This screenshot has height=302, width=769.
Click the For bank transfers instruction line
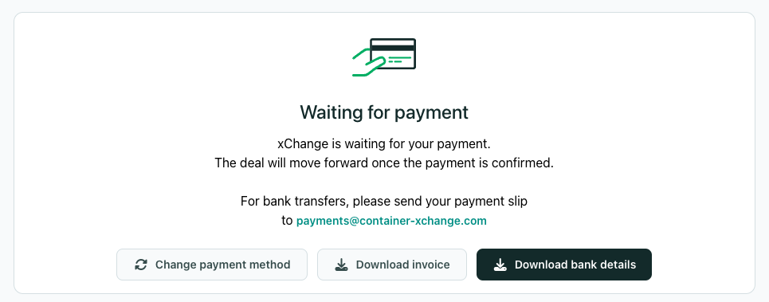tap(384, 202)
